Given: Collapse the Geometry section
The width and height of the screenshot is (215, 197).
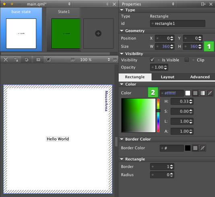Looking at the screenshot, I should (x=122, y=31).
